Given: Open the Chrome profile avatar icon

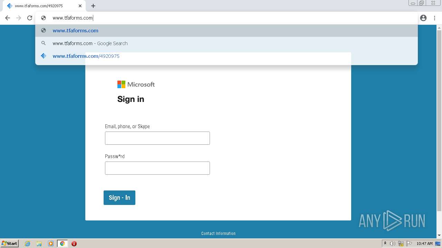Looking at the screenshot, I should point(423,18).
